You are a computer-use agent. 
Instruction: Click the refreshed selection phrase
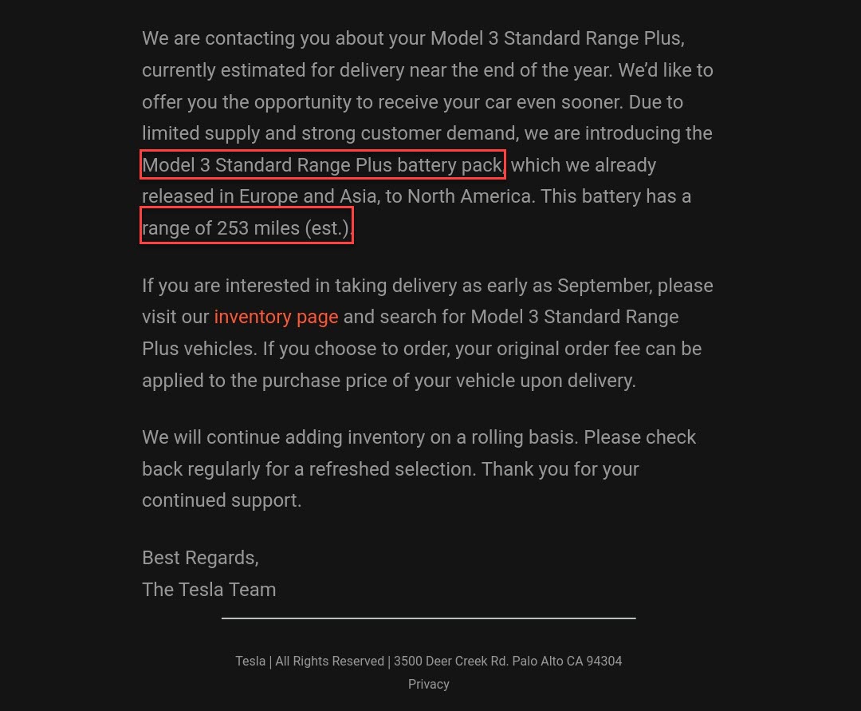(392, 469)
